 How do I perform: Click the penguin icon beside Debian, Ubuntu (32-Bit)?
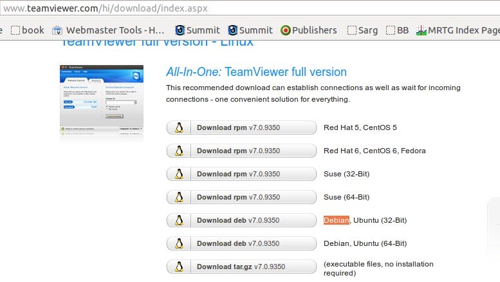pyautogui.click(x=179, y=220)
